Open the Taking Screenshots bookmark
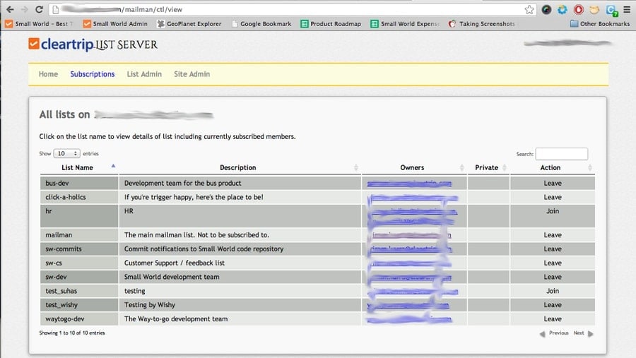The image size is (636, 358). click(x=482, y=24)
